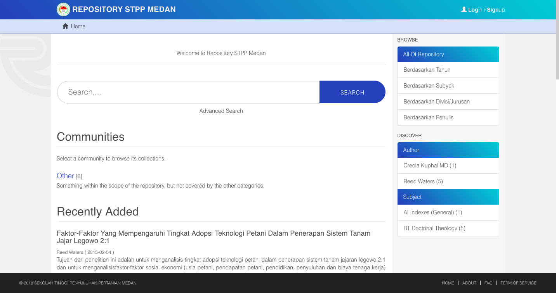Open ABOUT link in footer
Image resolution: width=559 pixels, height=293 pixels.
469,283
